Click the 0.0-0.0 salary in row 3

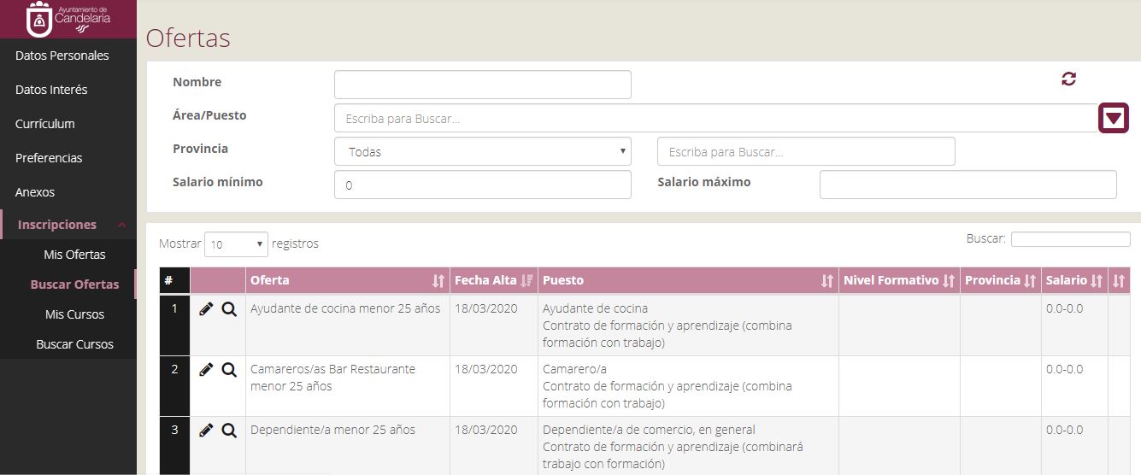[x=1064, y=430]
